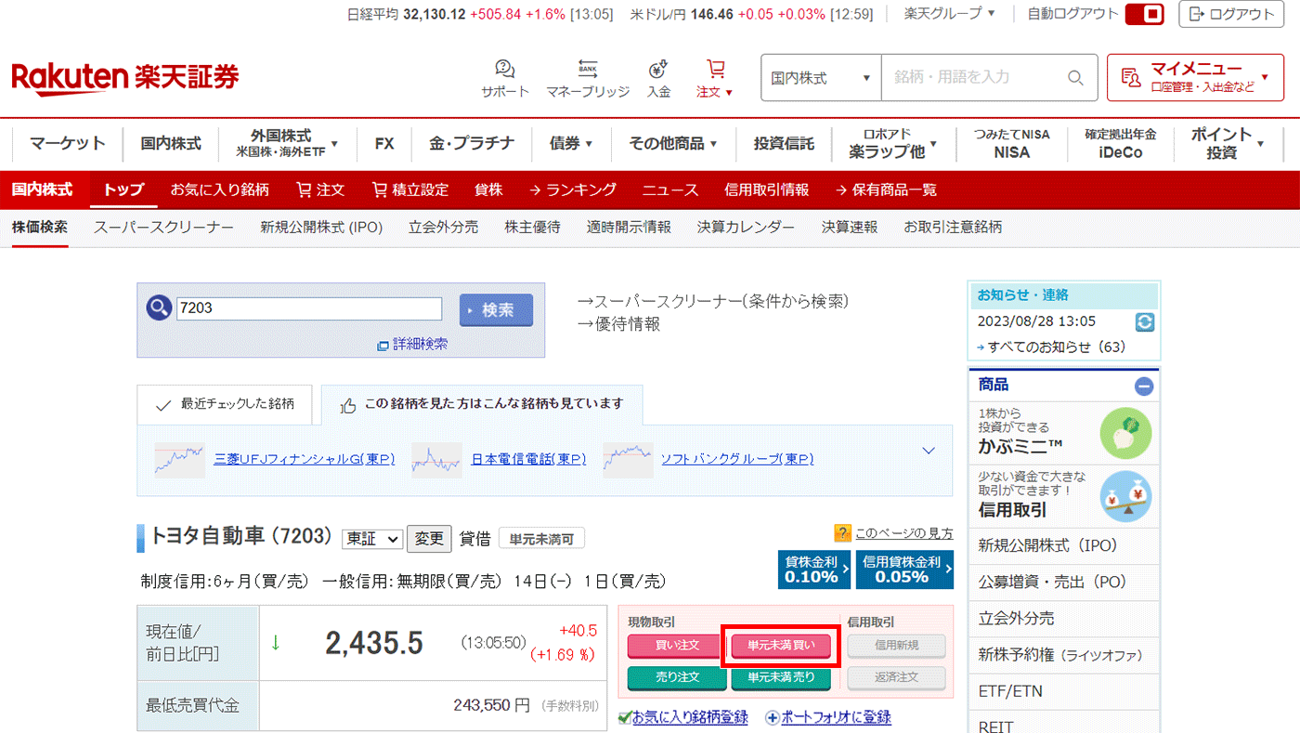Click the 信用貸株金利 0.05% button

[904, 569]
